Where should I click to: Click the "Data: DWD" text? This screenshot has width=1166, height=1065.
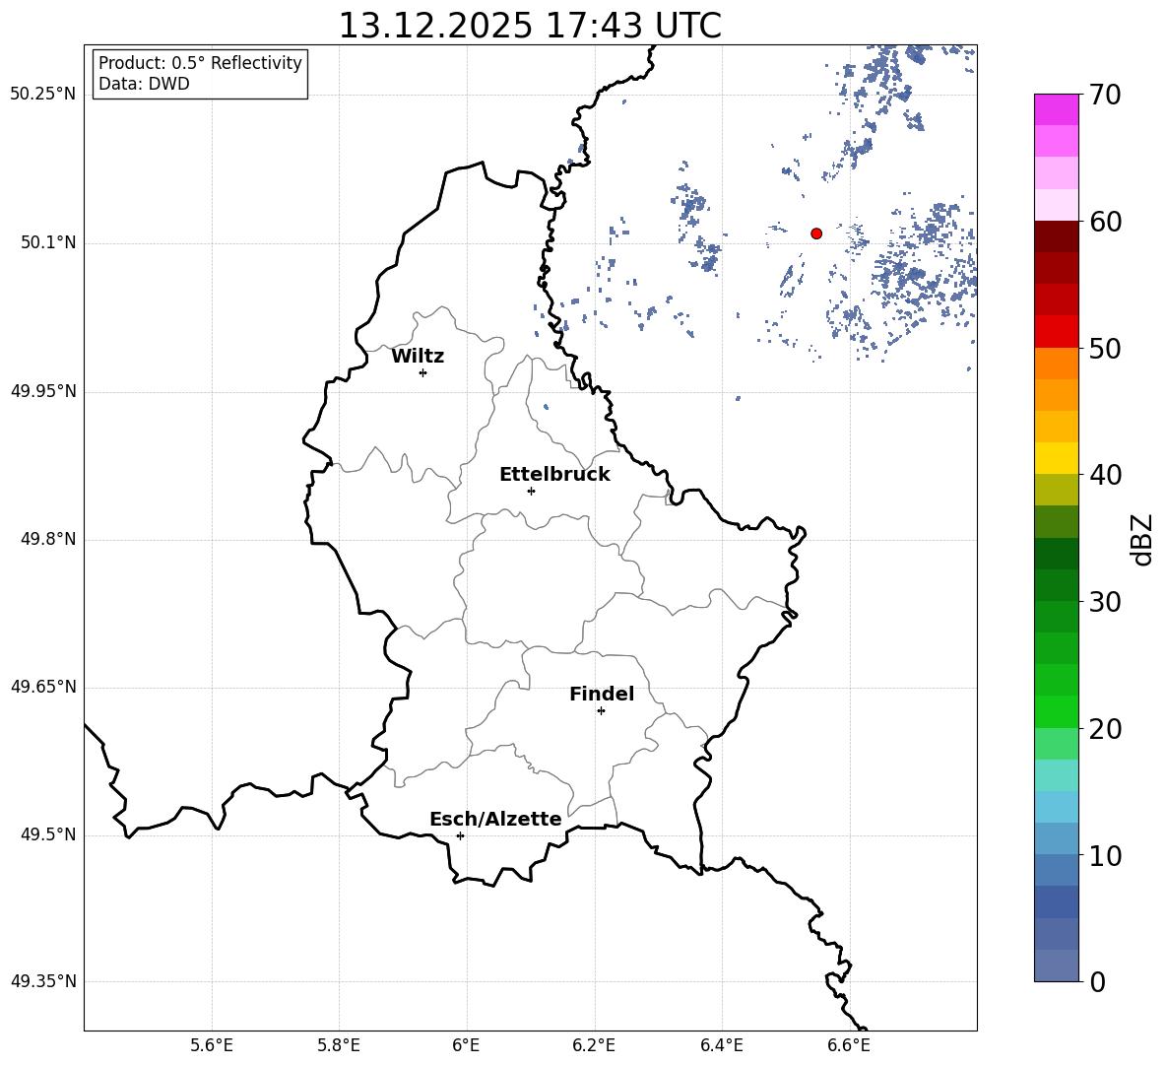click(144, 84)
